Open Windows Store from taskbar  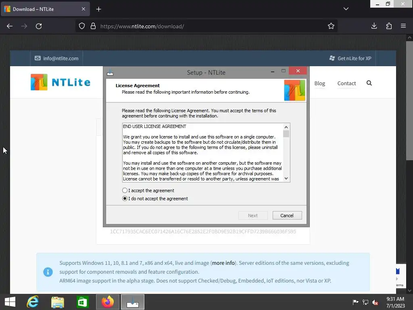pyautogui.click(x=82, y=302)
